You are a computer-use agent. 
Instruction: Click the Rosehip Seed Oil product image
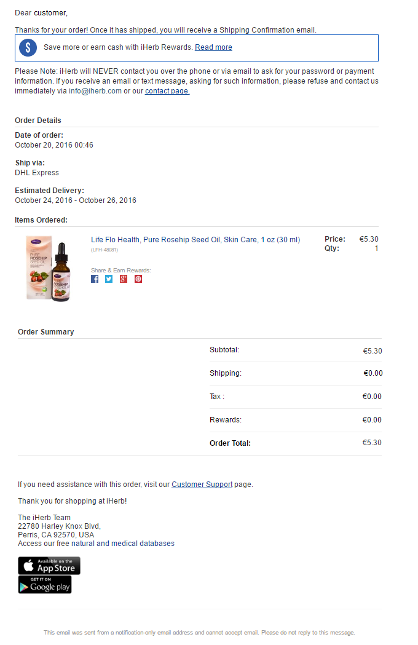[x=49, y=269]
